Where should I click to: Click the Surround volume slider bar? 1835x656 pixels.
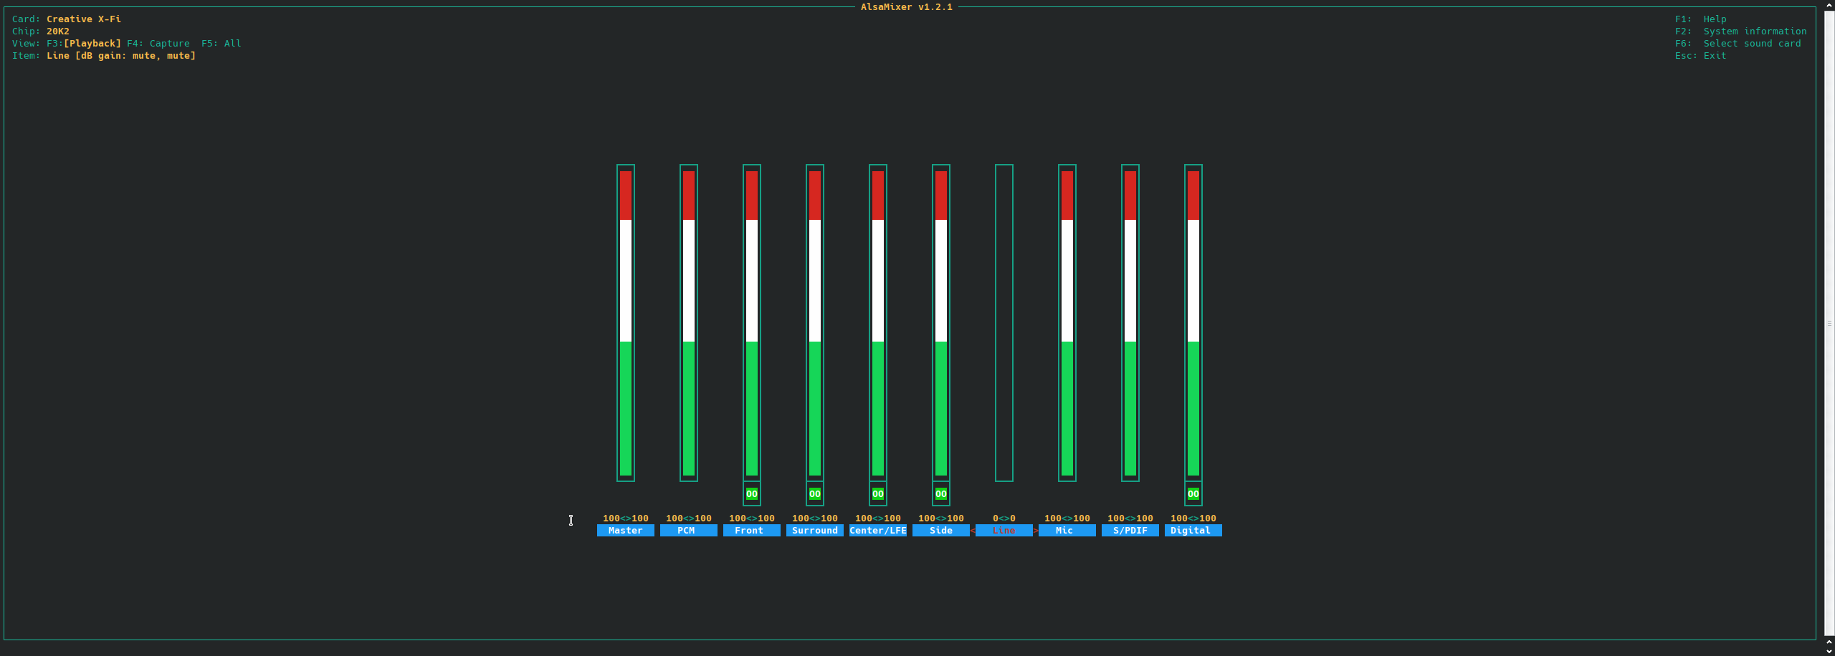(x=814, y=323)
